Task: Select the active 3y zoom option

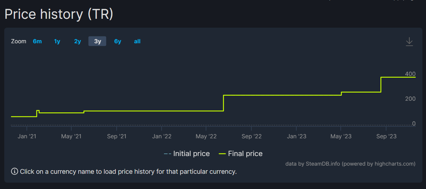Action: click(98, 41)
